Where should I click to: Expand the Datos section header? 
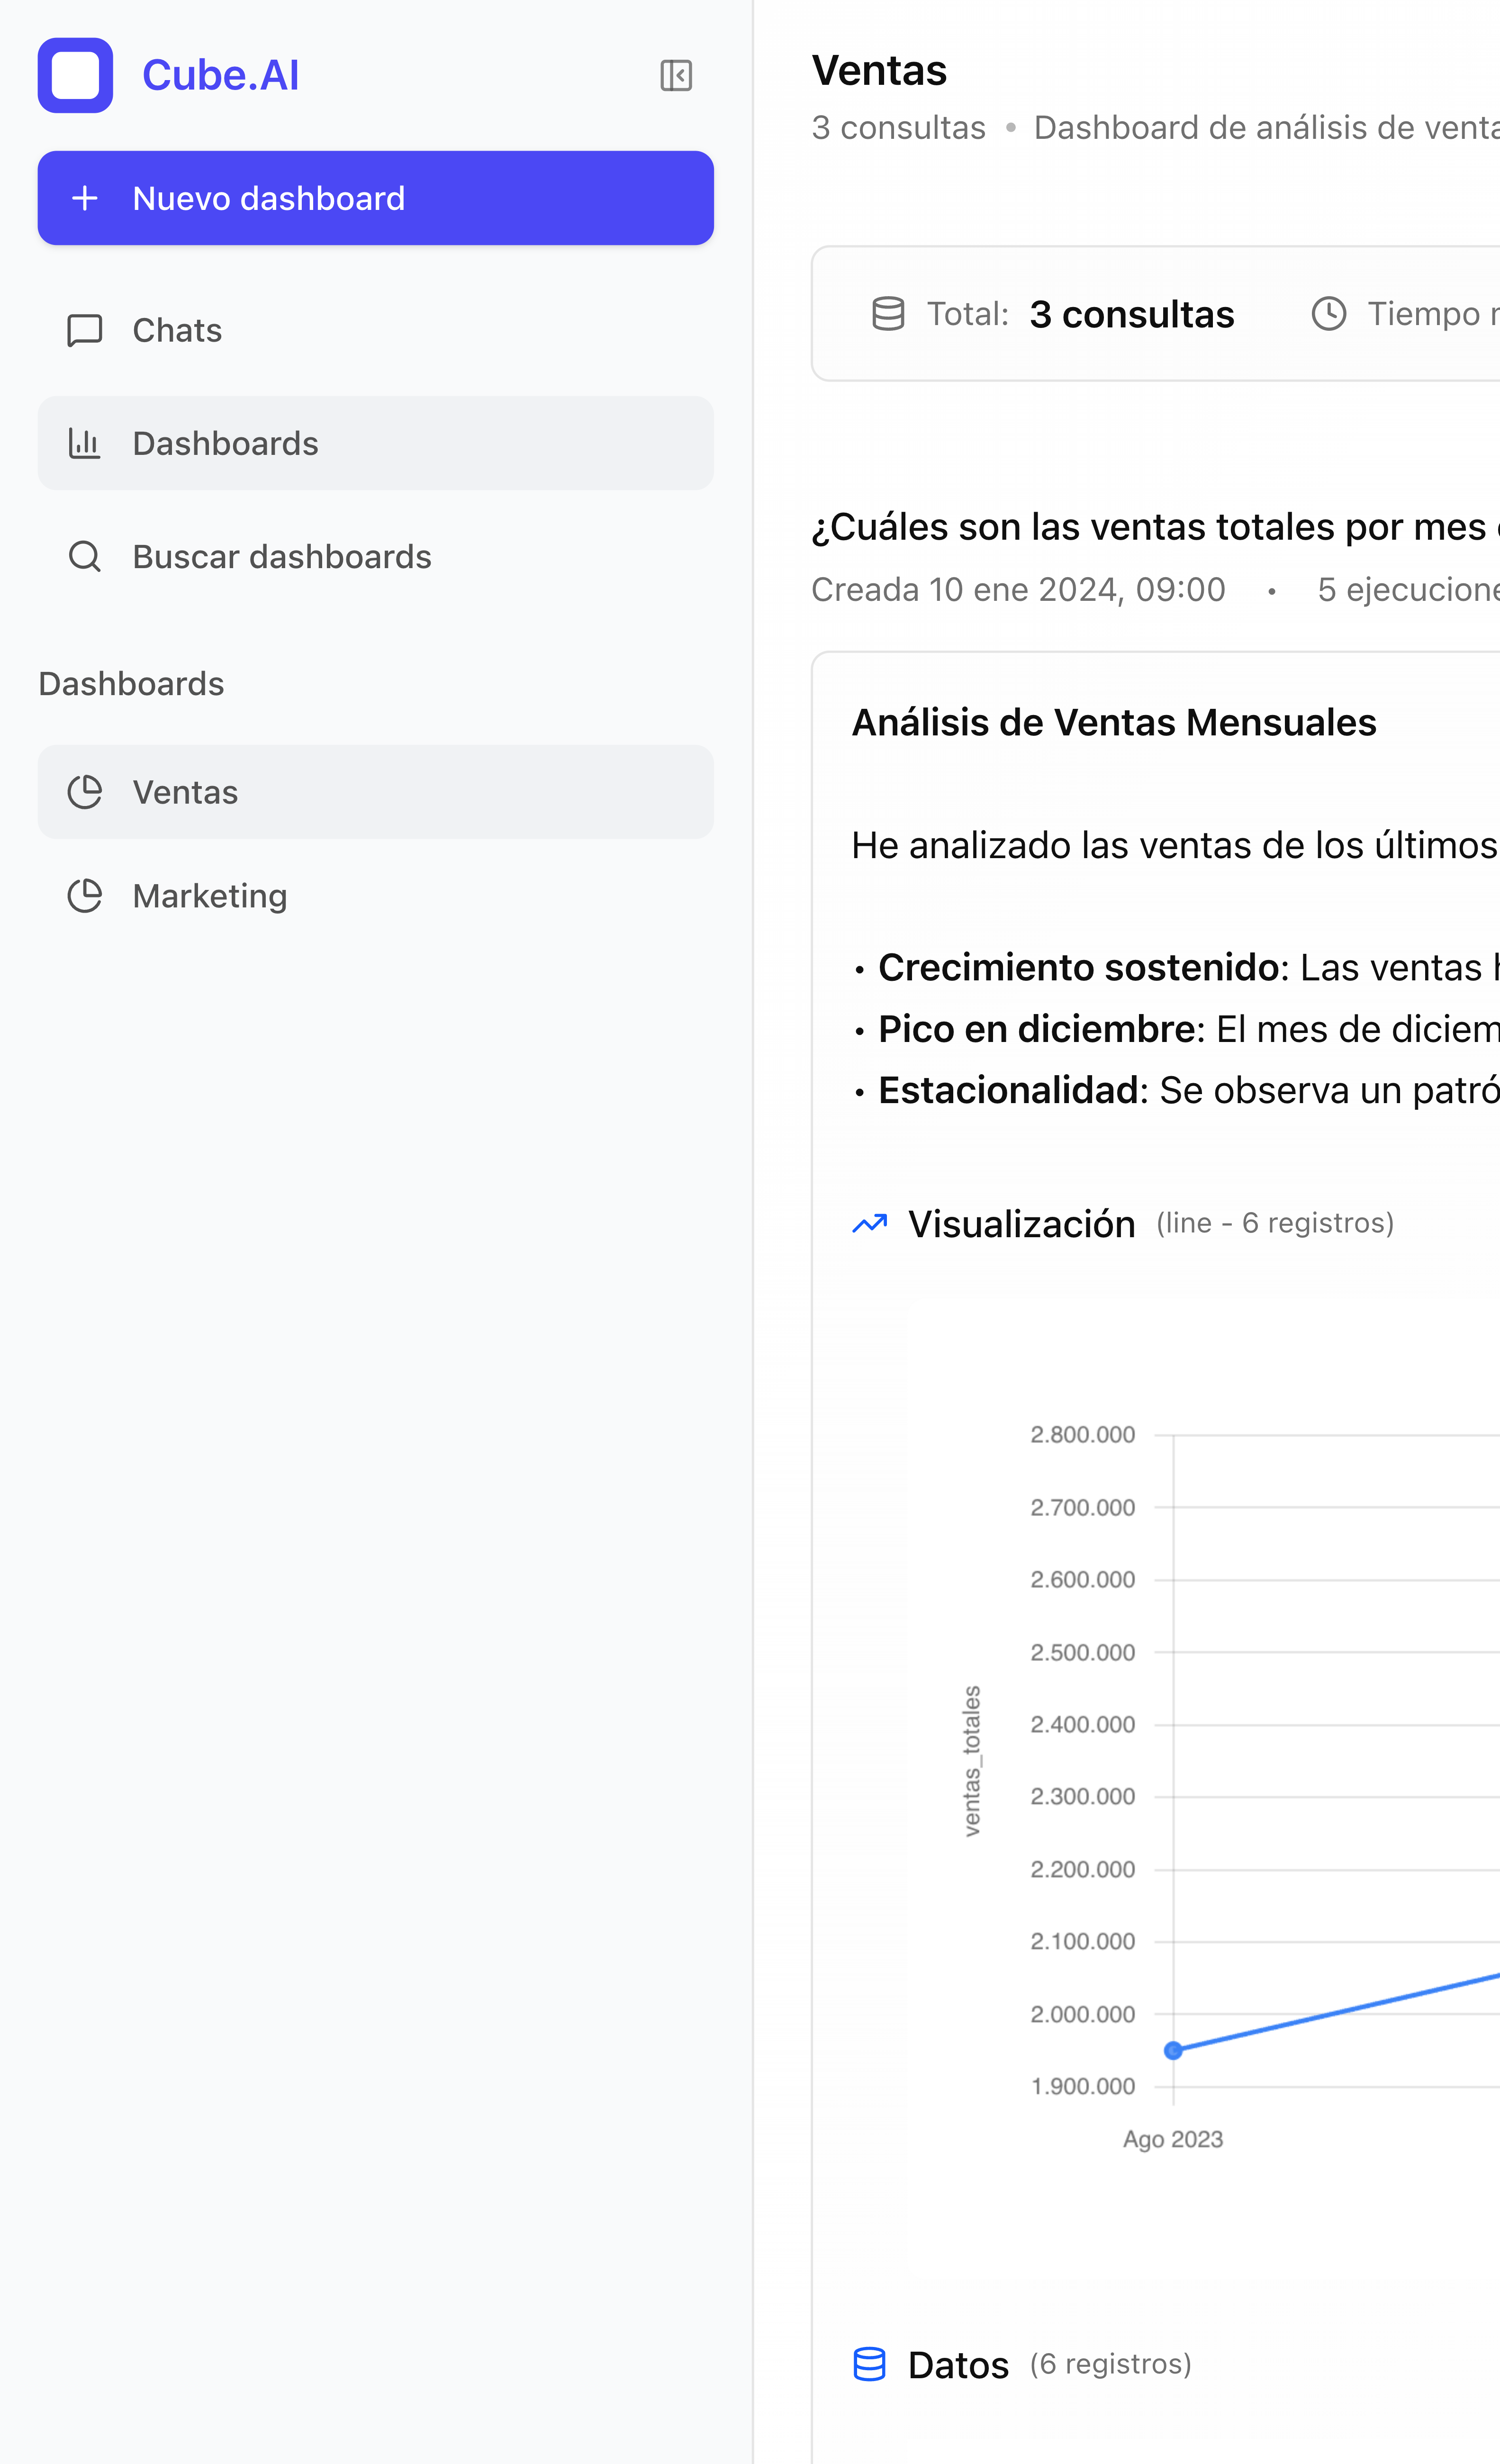click(x=958, y=2365)
